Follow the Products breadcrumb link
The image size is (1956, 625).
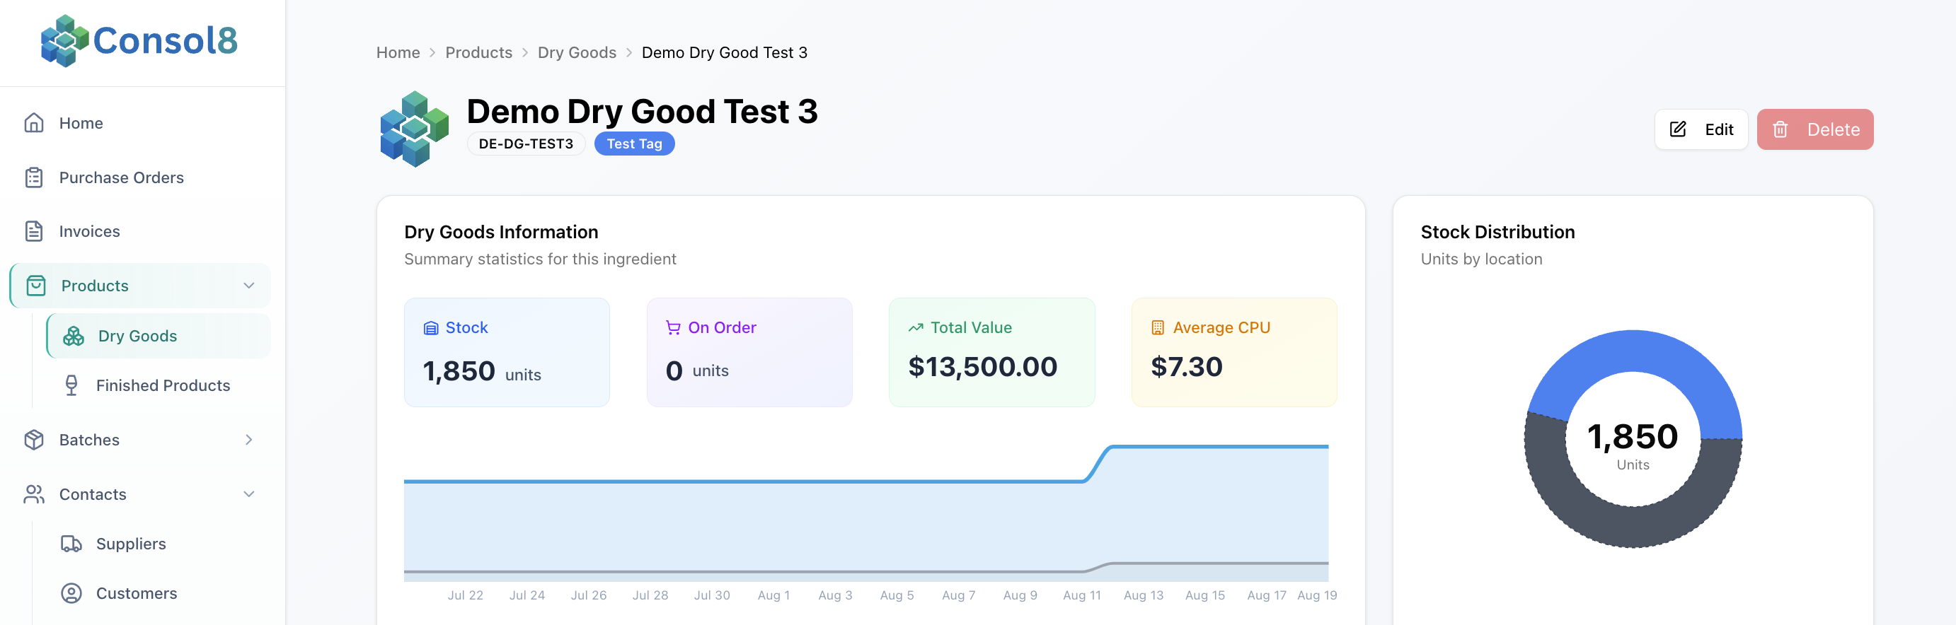(478, 52)
